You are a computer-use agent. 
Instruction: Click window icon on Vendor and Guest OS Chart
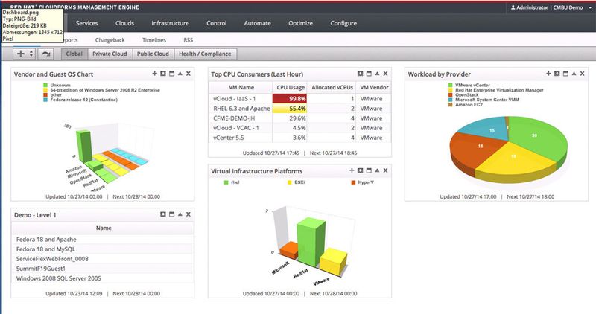point(171,74)
